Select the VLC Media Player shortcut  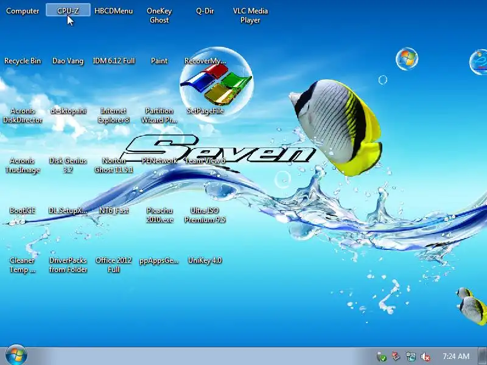250,15
